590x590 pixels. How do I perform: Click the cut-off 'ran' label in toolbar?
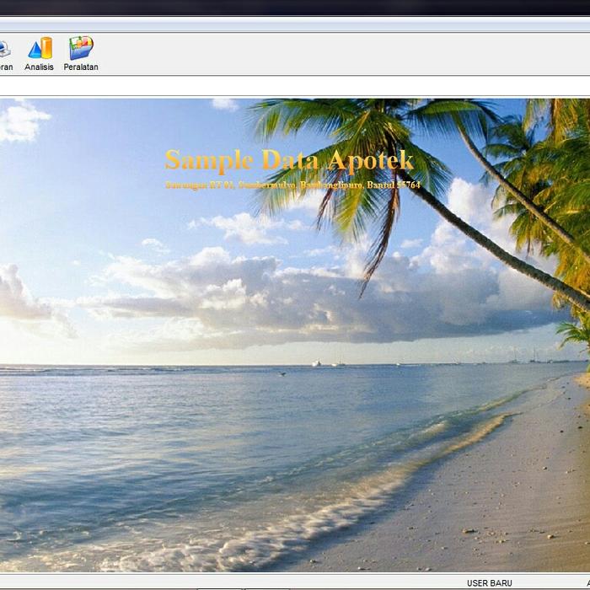[5, 67]
